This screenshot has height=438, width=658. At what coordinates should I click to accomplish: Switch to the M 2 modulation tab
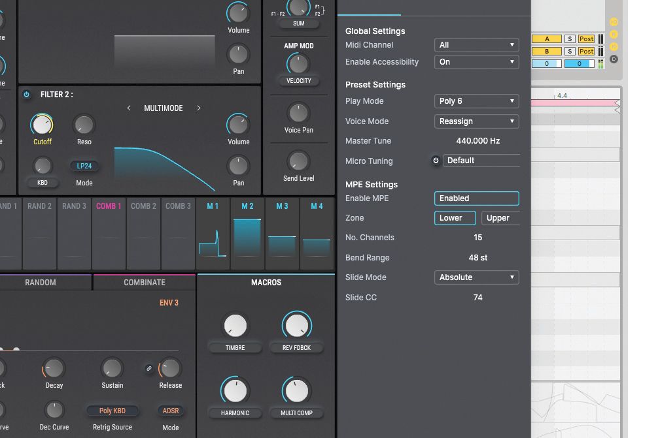(x=247, y=233)
